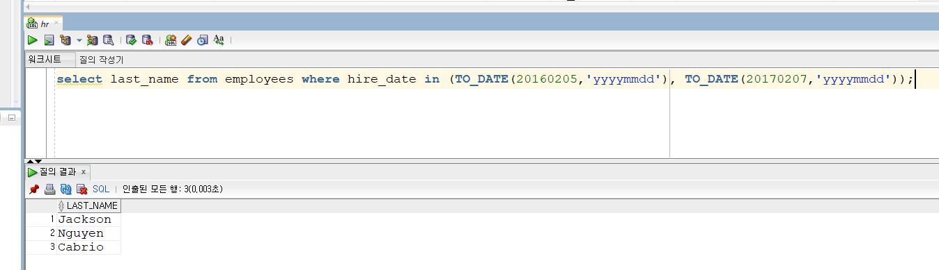Place the cursor in the SQL editor on 'employees'
This screenshot has height=270, width=939.
point(259,79)
